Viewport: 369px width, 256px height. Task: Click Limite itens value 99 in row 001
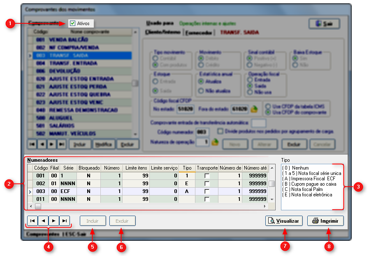click(x=136, y=176)
